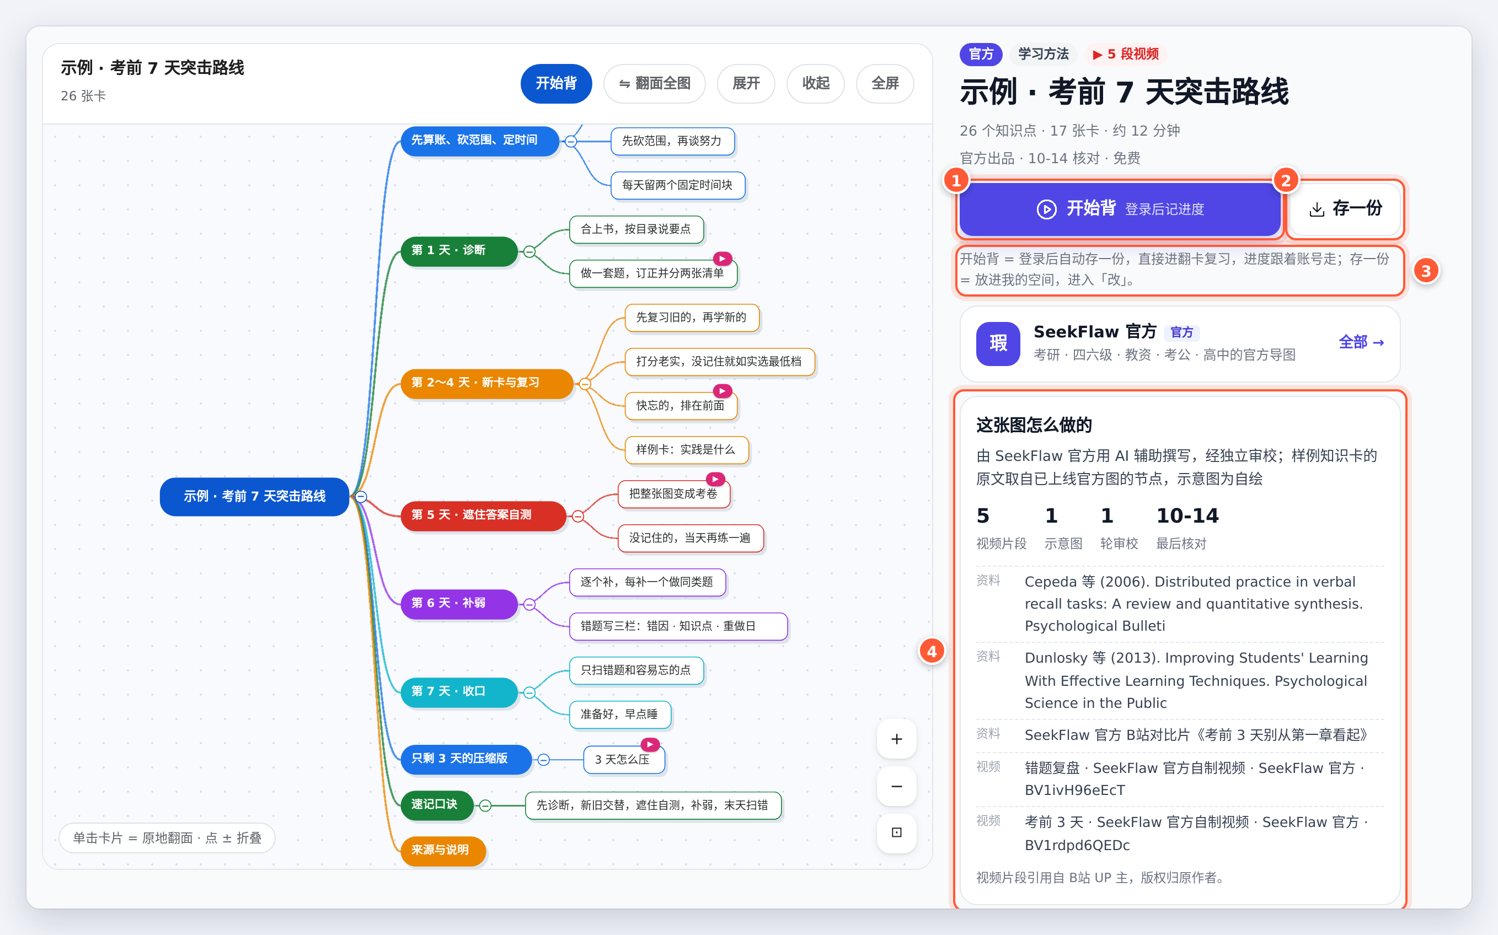Play video on '快忘的，排在前面' card
This screenshot has height=935, width=1498.
[722, 391]
